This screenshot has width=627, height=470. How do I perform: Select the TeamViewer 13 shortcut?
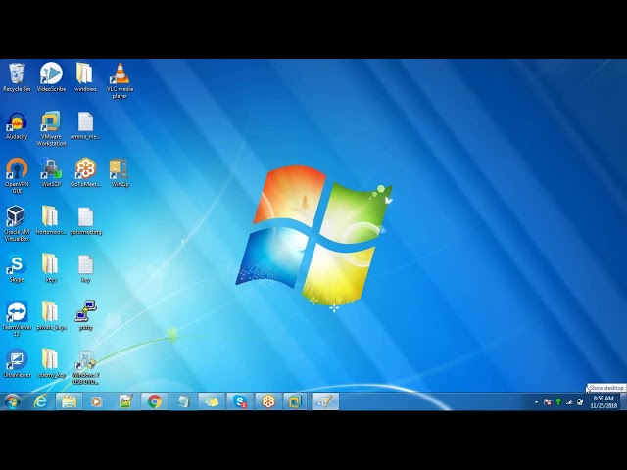pos(17,318)
